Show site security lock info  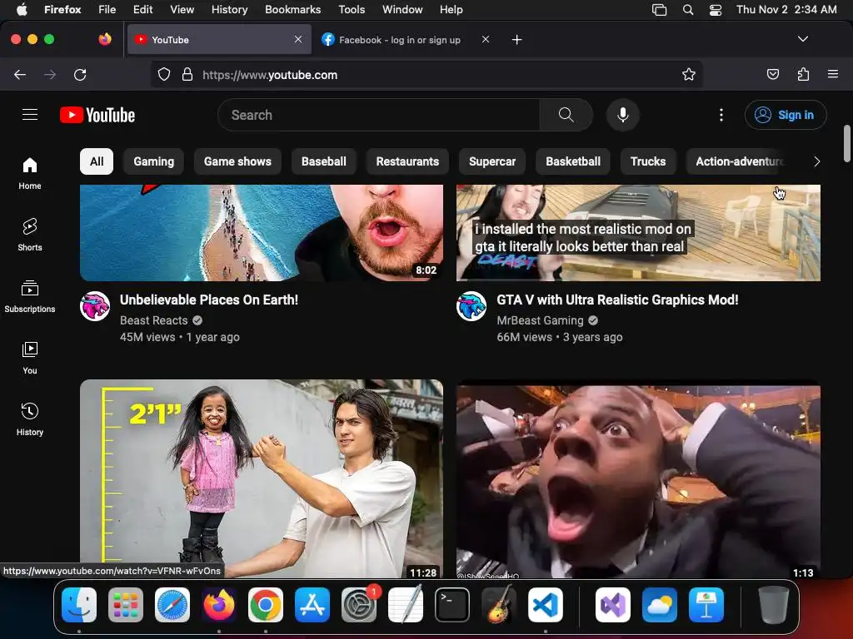tap(187, 74)
